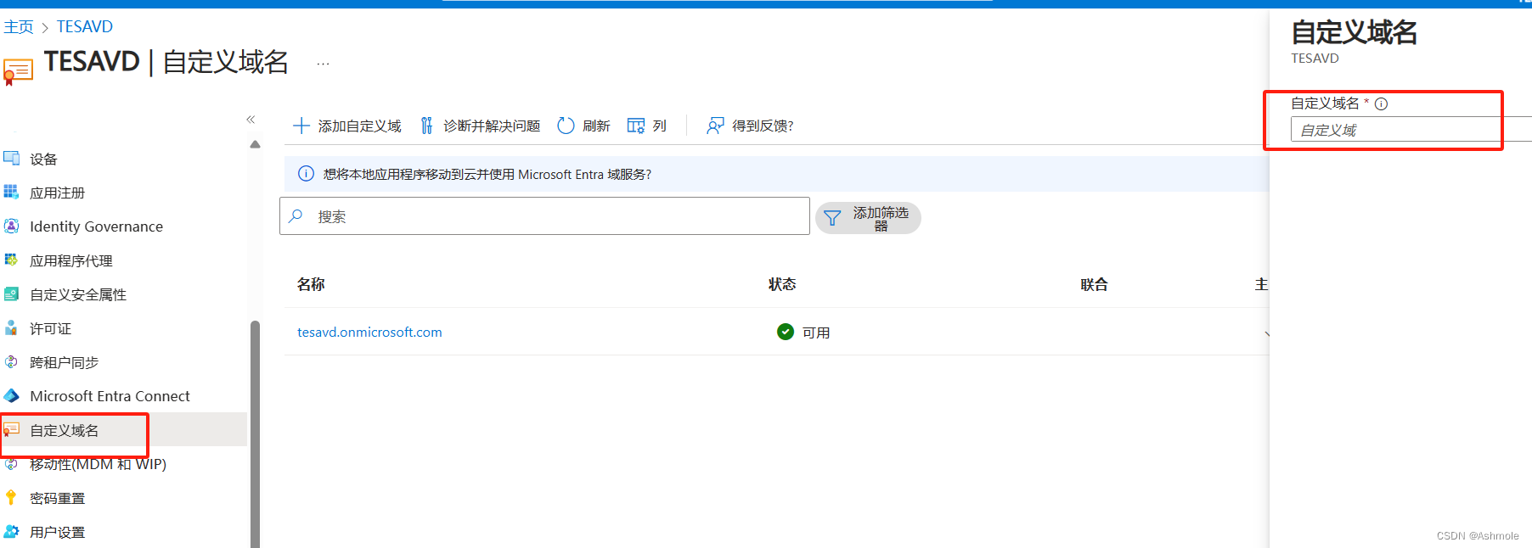Go to TESAVD breadcrumb link
The width and height of the screenshot is (1532, 548).
pos(85,27)
